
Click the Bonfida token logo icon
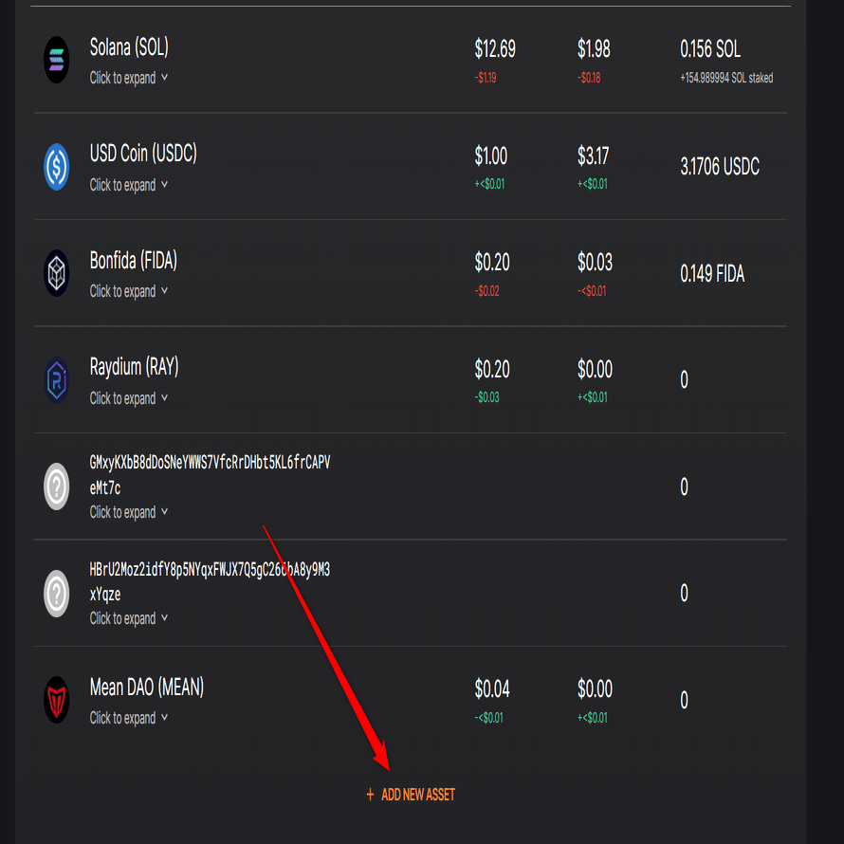pyautogui.click(x=57, y=274)
